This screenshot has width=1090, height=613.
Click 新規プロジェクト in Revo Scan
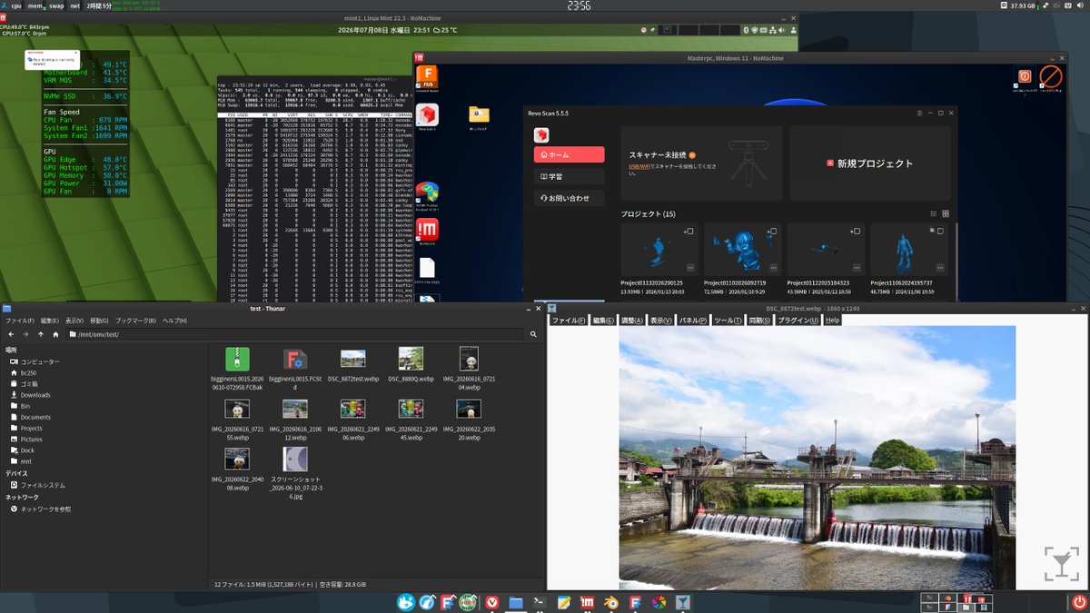(869, 163)
